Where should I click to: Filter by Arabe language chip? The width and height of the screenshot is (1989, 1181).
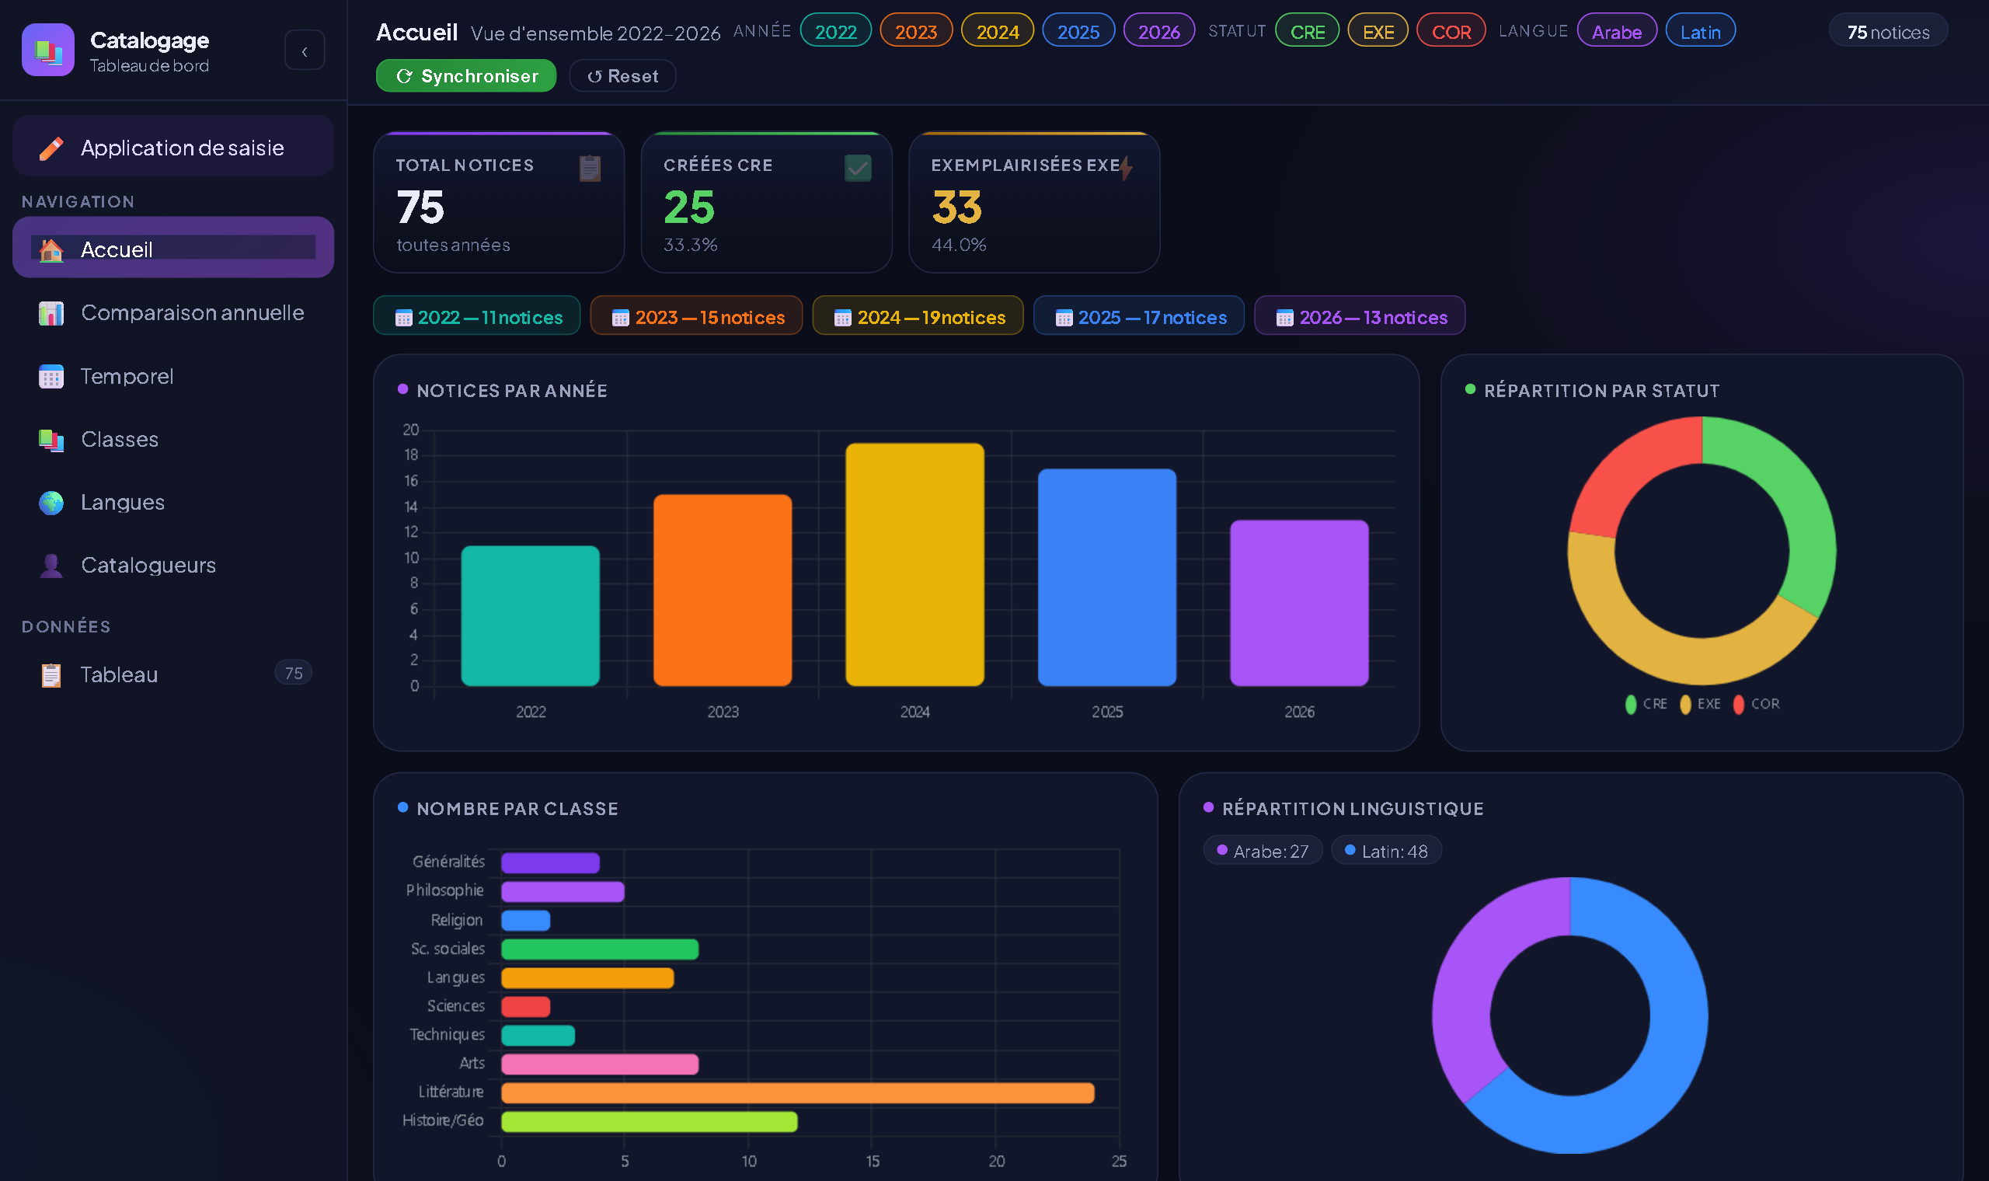[1617, 32]
